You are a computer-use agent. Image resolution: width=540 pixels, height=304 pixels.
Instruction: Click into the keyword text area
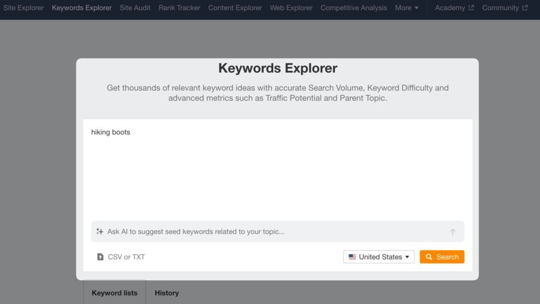click(x=277, y=169)
